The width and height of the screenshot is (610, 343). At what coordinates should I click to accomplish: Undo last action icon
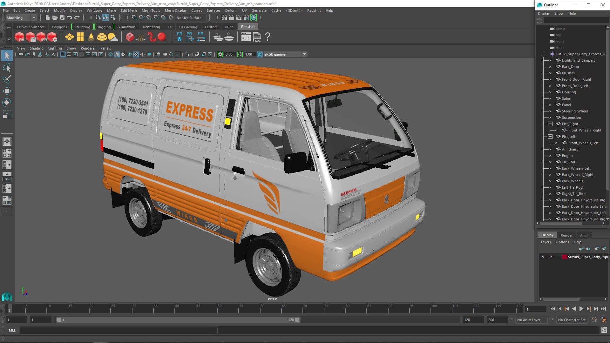(x=70, y=18)
